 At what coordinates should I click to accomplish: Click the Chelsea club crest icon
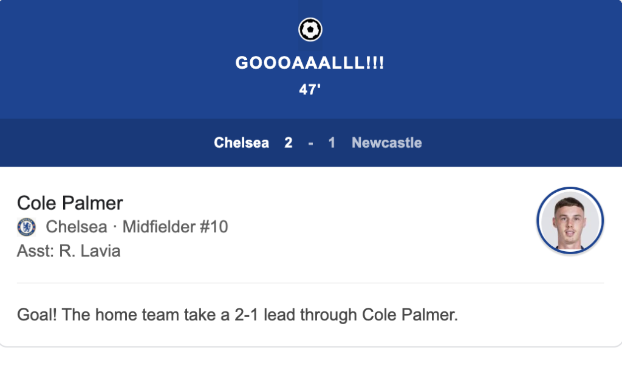[x=27, y=227]
